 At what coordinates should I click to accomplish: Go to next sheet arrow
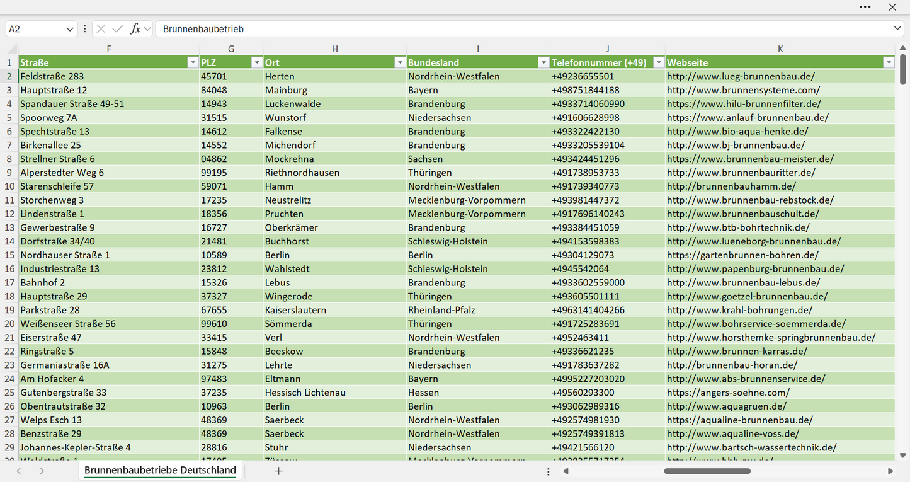(x=42, y=471)
